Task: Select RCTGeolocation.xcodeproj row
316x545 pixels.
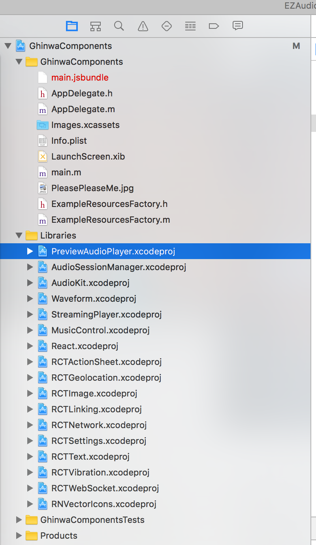Action: point(155,378)
